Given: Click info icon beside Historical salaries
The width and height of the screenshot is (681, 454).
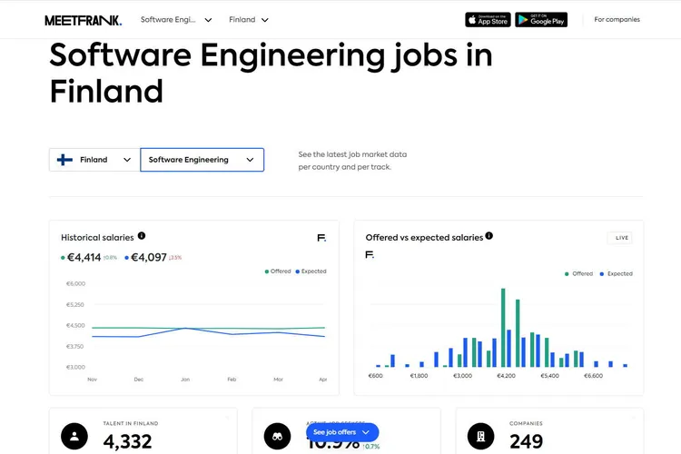Looking at the screenshot, I should pos(142,236).
